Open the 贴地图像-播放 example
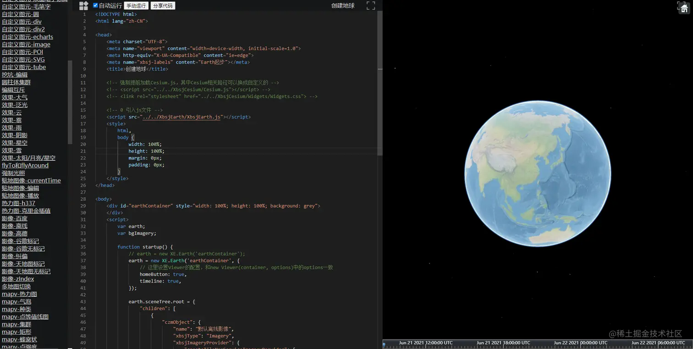The width and height of the screenshot is (693, 349). (21, 195)
